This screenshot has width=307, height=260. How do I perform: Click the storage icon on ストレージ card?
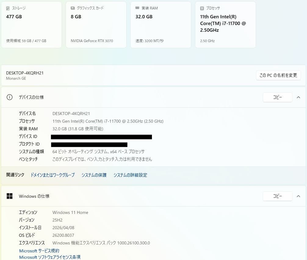[x=8, y=8]
